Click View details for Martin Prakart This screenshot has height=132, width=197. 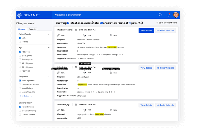click(146, 30)
